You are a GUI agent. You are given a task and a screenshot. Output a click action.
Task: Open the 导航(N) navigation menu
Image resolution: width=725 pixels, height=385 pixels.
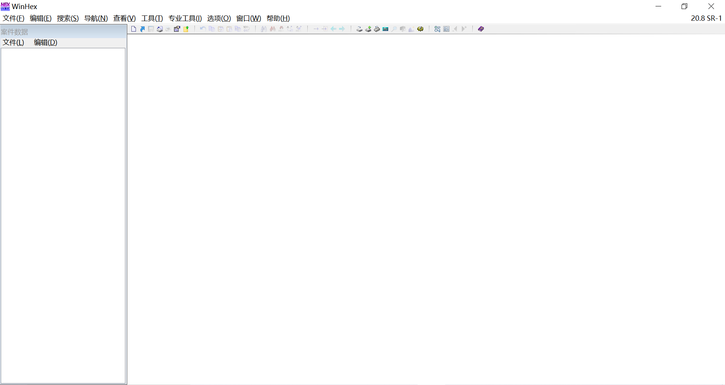[96, 18]
